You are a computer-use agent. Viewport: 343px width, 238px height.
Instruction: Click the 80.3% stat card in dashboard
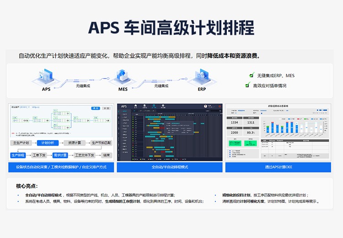(x=251, y=131)
